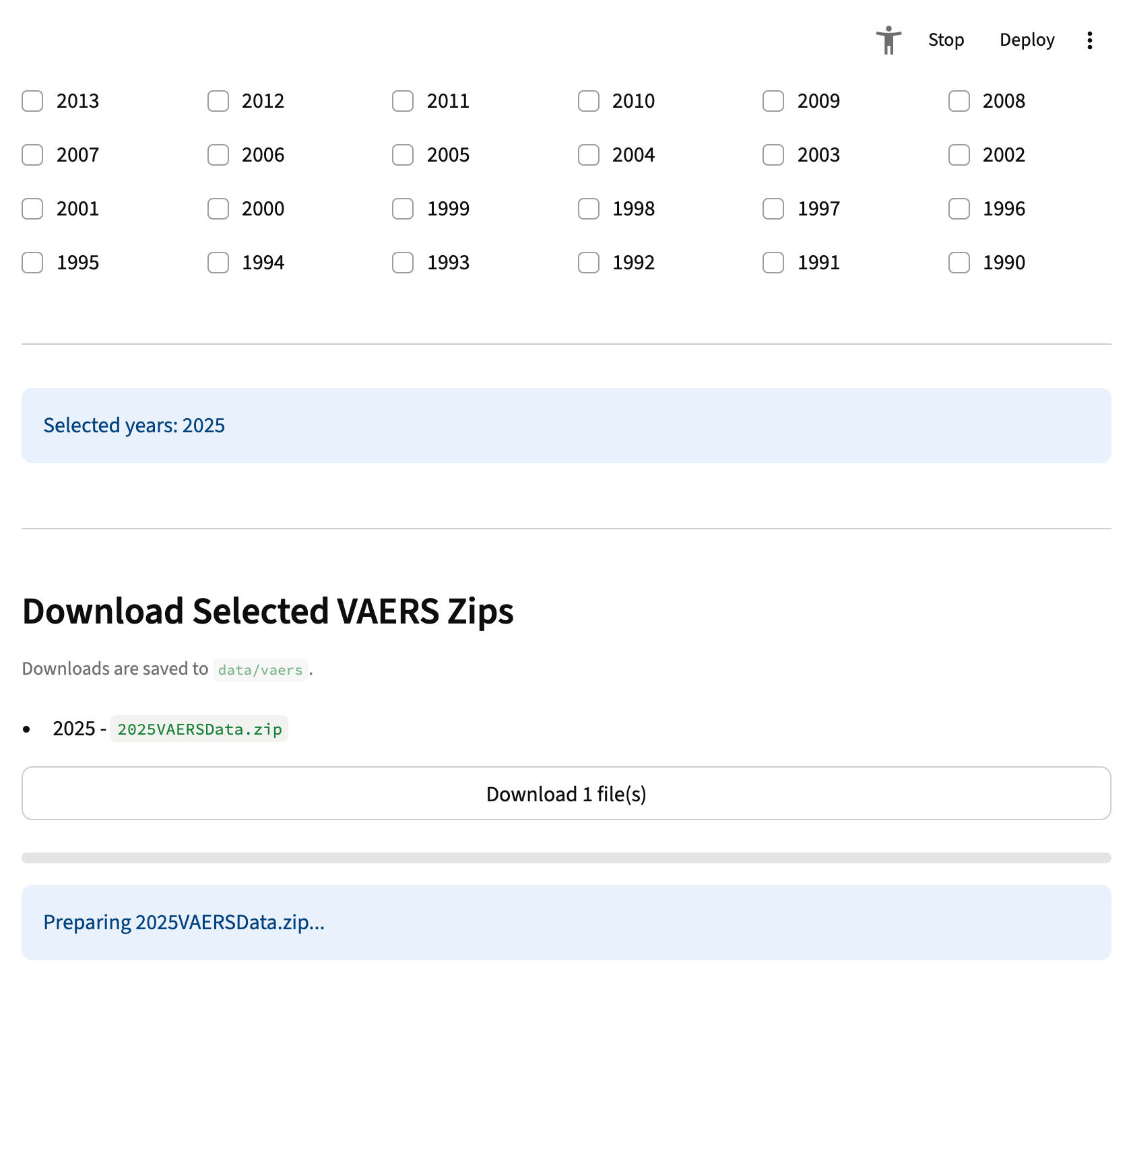The height and width of the screenshot is (1173, 1133).
Task: Stop the running Streamlit app
Action: coord(946,40)
